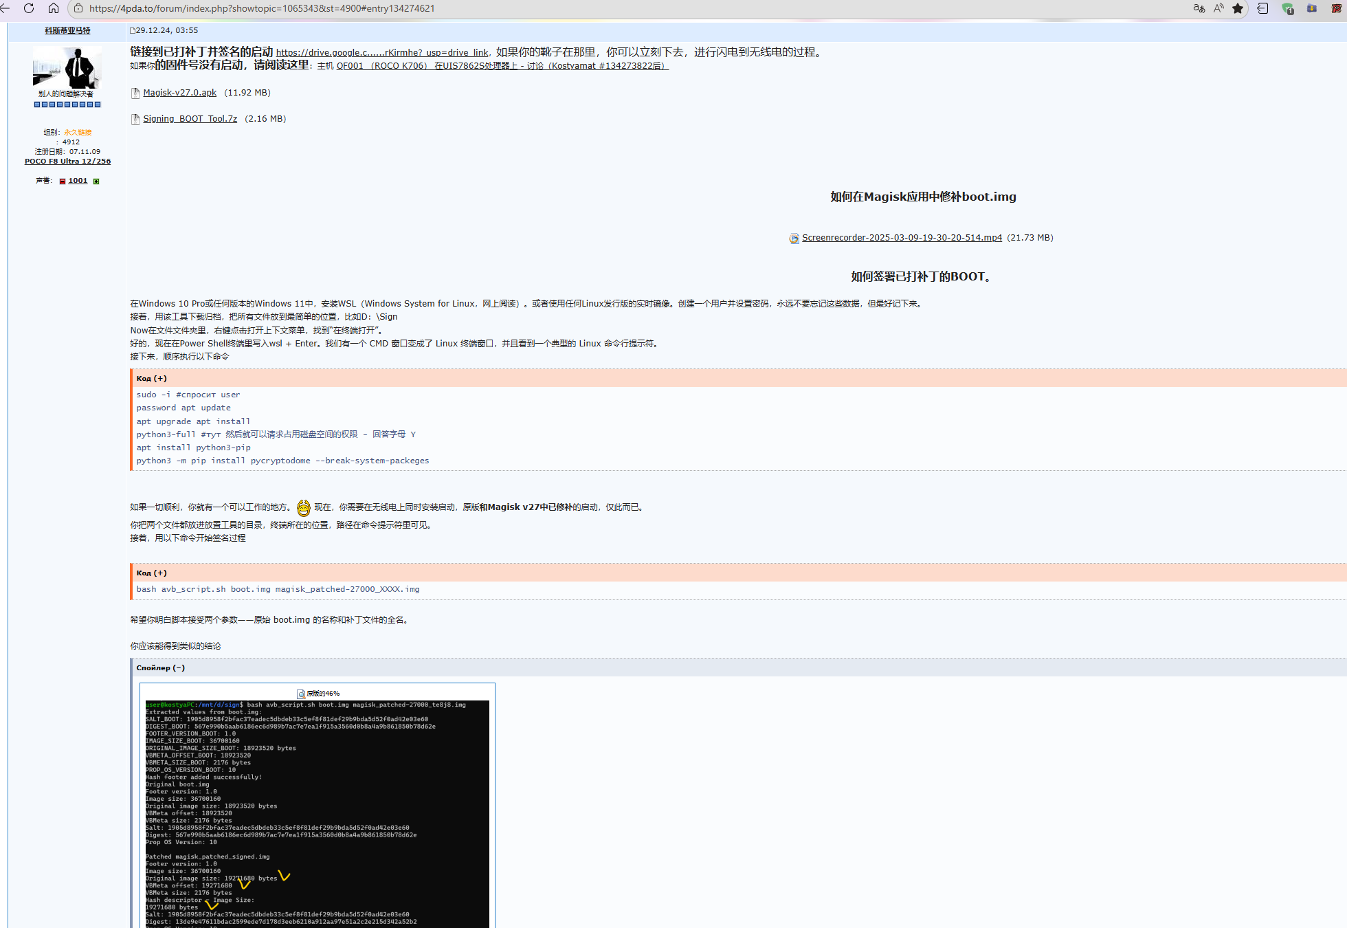The image size is (1347, 928).
Task: Click the favorites star icon
Action: pyautogui.click(x=1238, y=8)
